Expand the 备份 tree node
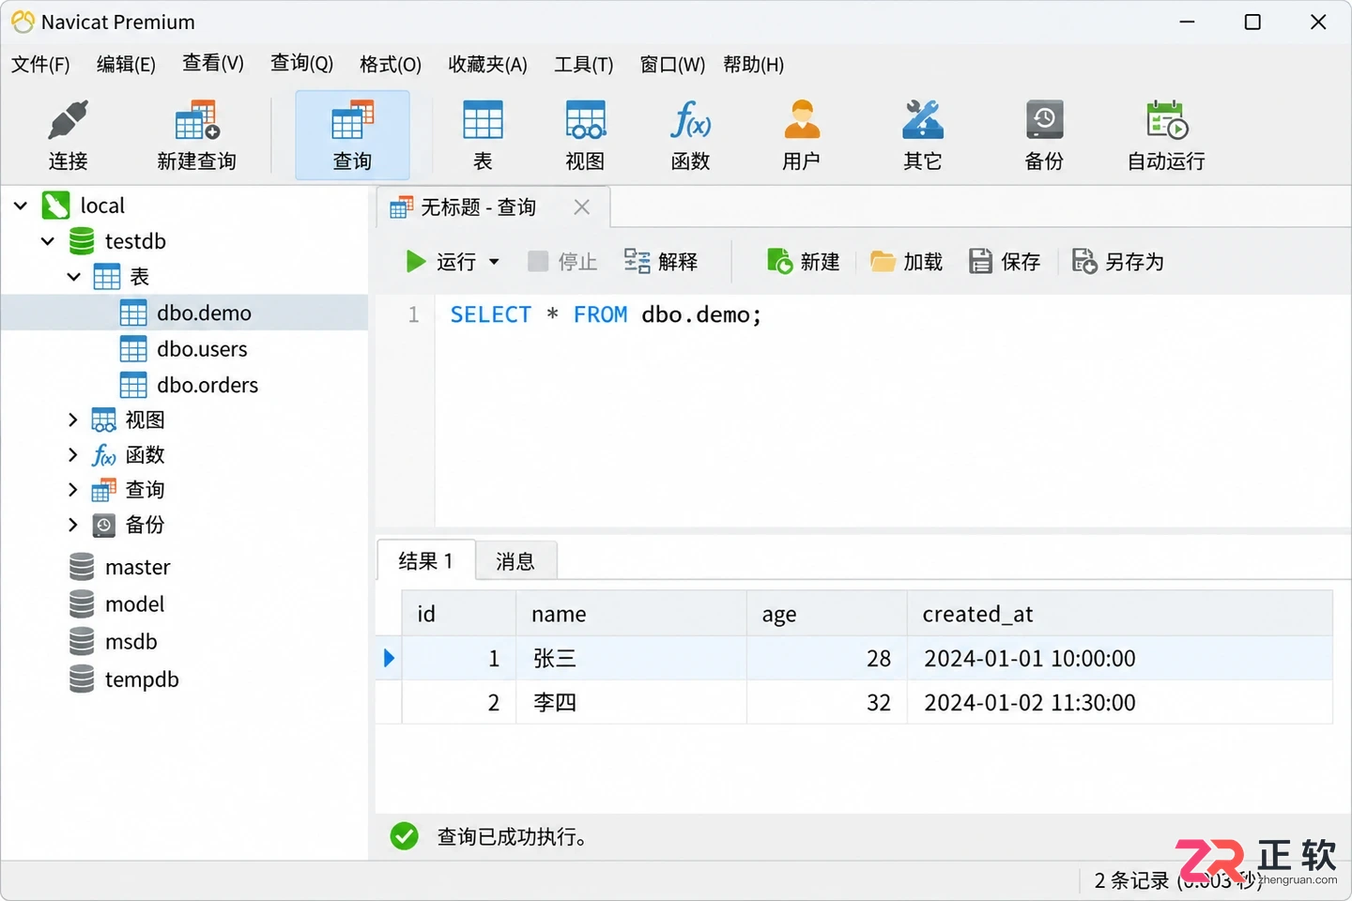Viewport: 1352px width, 901px height. point(73,524)
